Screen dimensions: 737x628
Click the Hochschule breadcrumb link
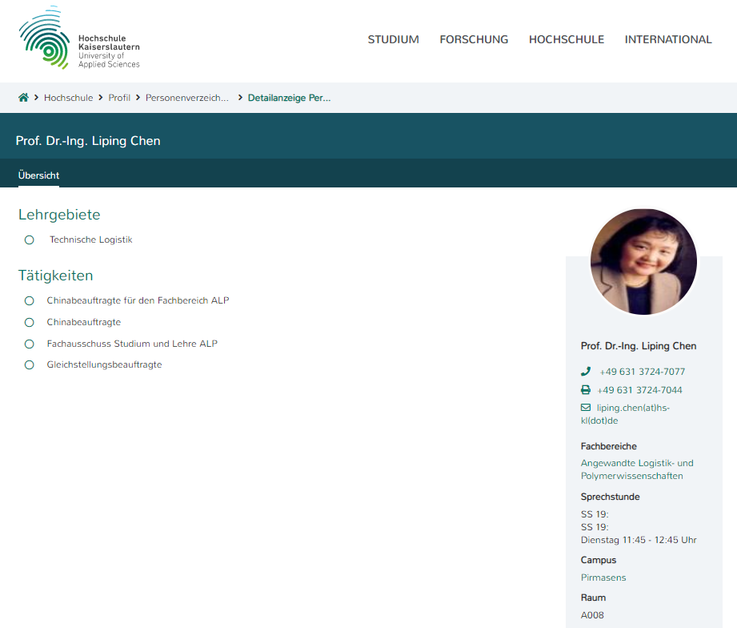(x=68, y=98)
